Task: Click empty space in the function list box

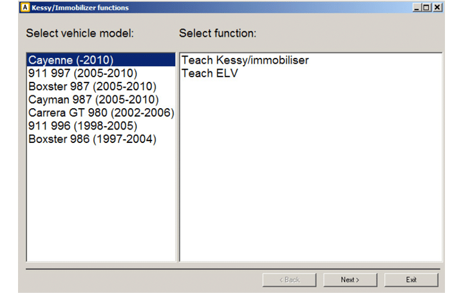Action: click(x=309, y=180)
